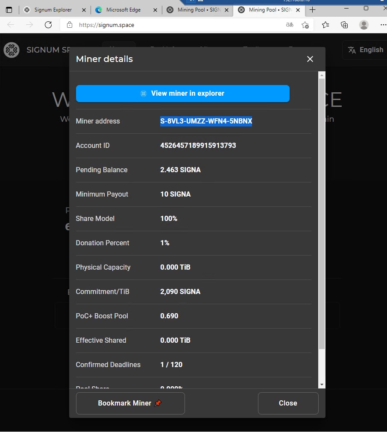
Task: Open the Edge settings and more menu
Action: [383, 25]
